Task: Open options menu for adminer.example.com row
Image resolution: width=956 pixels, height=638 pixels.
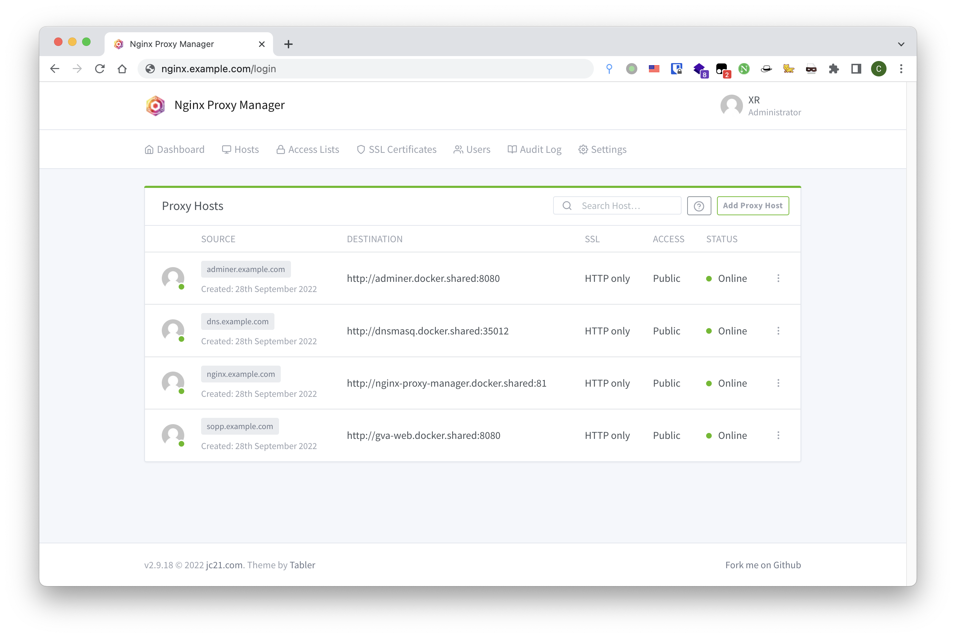Action: pos(778,278)
